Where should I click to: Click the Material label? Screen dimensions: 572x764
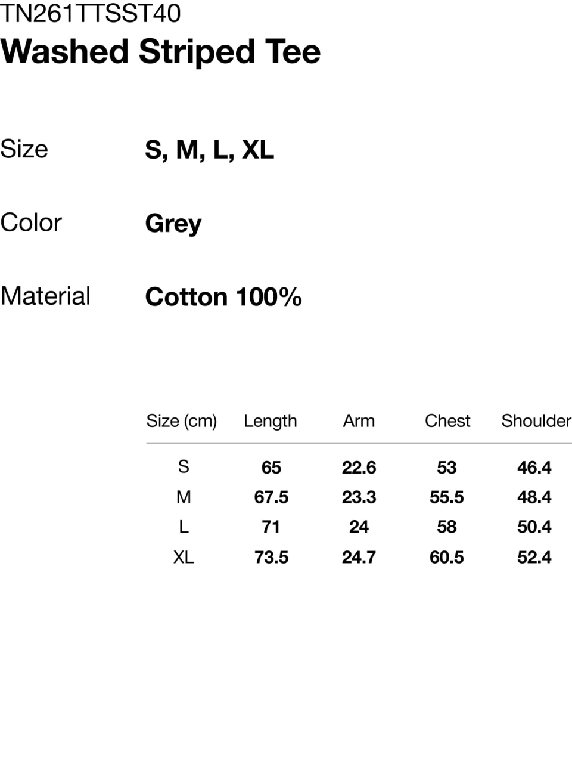coord(46,296)
